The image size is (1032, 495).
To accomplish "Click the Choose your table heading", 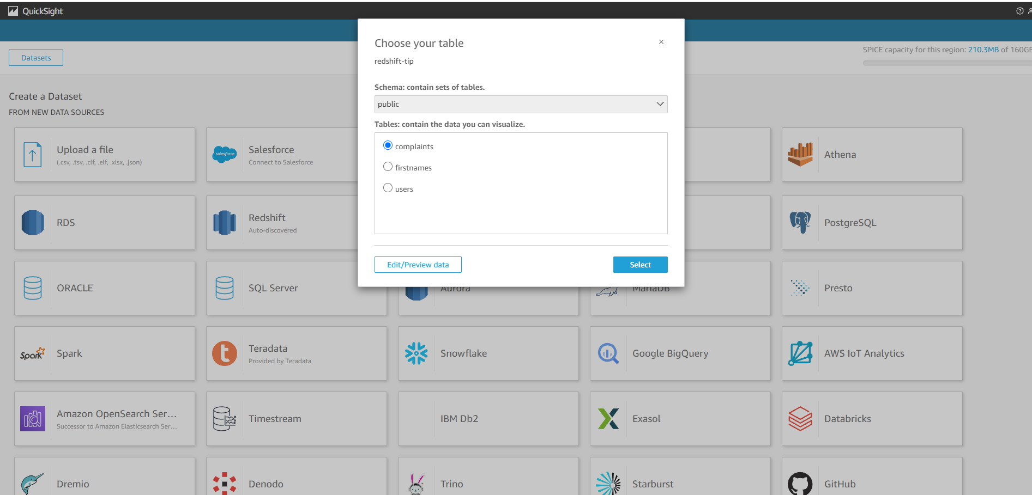I will (419, 43).
